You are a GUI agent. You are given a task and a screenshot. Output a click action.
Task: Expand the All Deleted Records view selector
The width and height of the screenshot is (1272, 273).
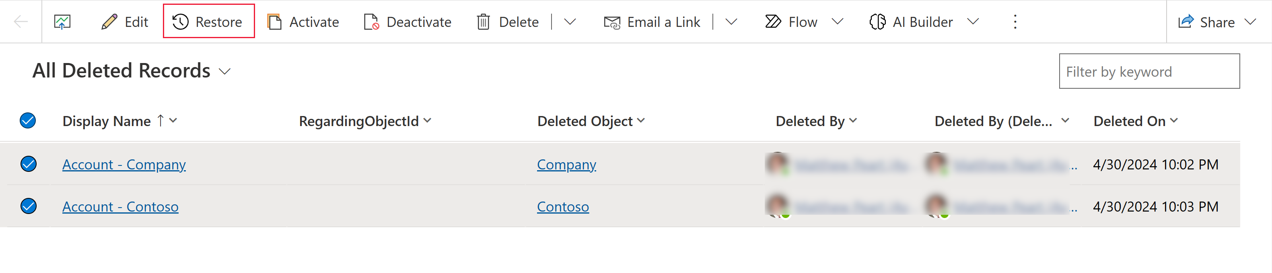225,72
